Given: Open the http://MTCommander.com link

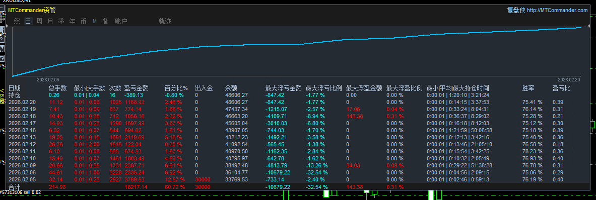Looking at the screenshot, I should 557,11.
